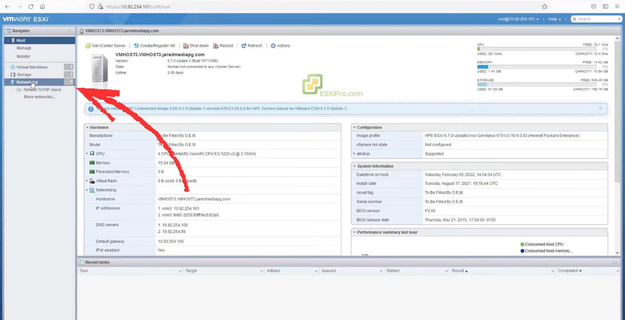Viewport: 625px width, 320px height.
Task: Open the Actions gear icon
Action: tap(273, 45)
